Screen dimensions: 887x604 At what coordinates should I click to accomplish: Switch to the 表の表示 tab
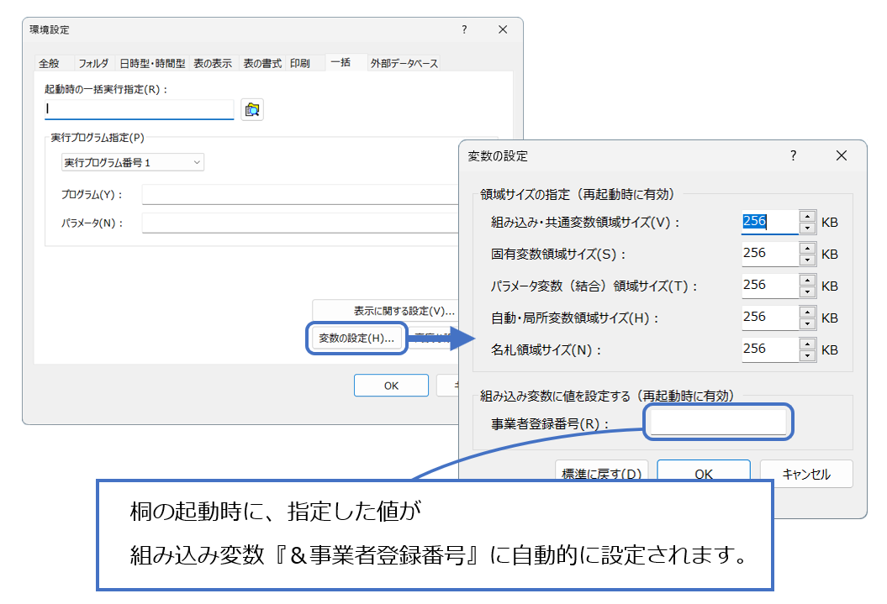click(x=214, y=62)
